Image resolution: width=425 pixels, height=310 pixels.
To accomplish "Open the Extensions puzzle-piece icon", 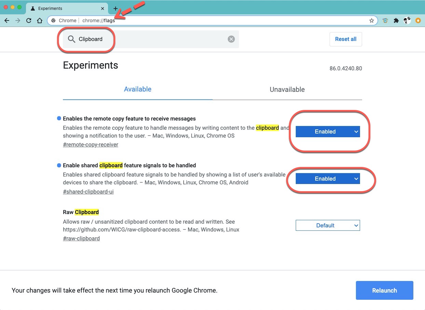I will tap(396, 20).
